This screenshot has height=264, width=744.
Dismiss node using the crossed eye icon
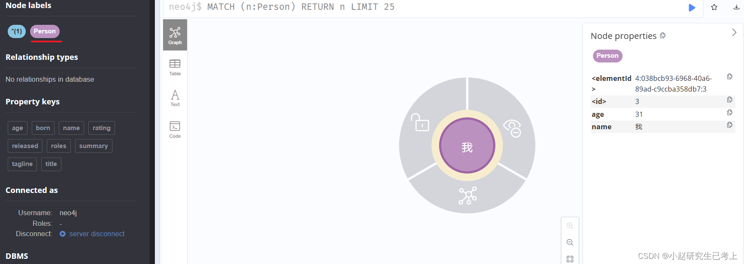512,128
